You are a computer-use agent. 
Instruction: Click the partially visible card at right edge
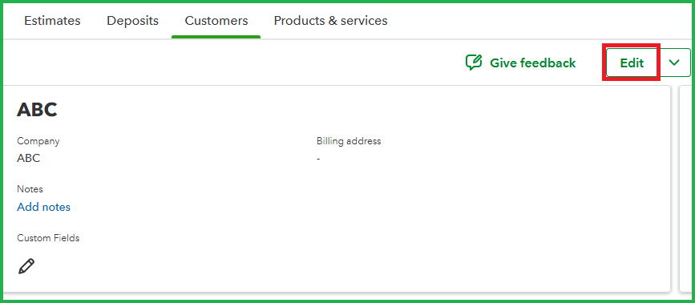coord(686,188)
